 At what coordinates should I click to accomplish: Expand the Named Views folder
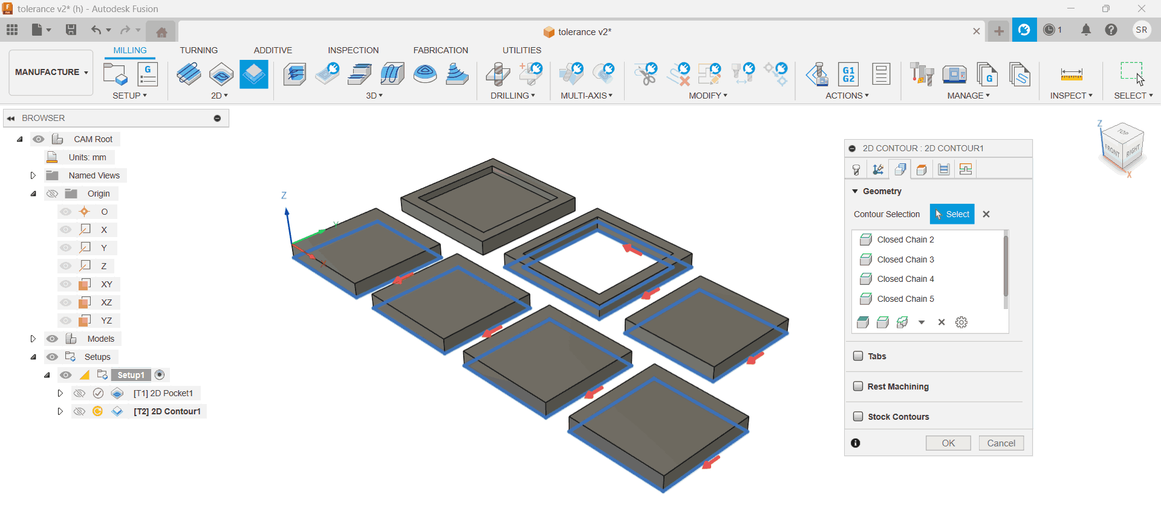33,175
